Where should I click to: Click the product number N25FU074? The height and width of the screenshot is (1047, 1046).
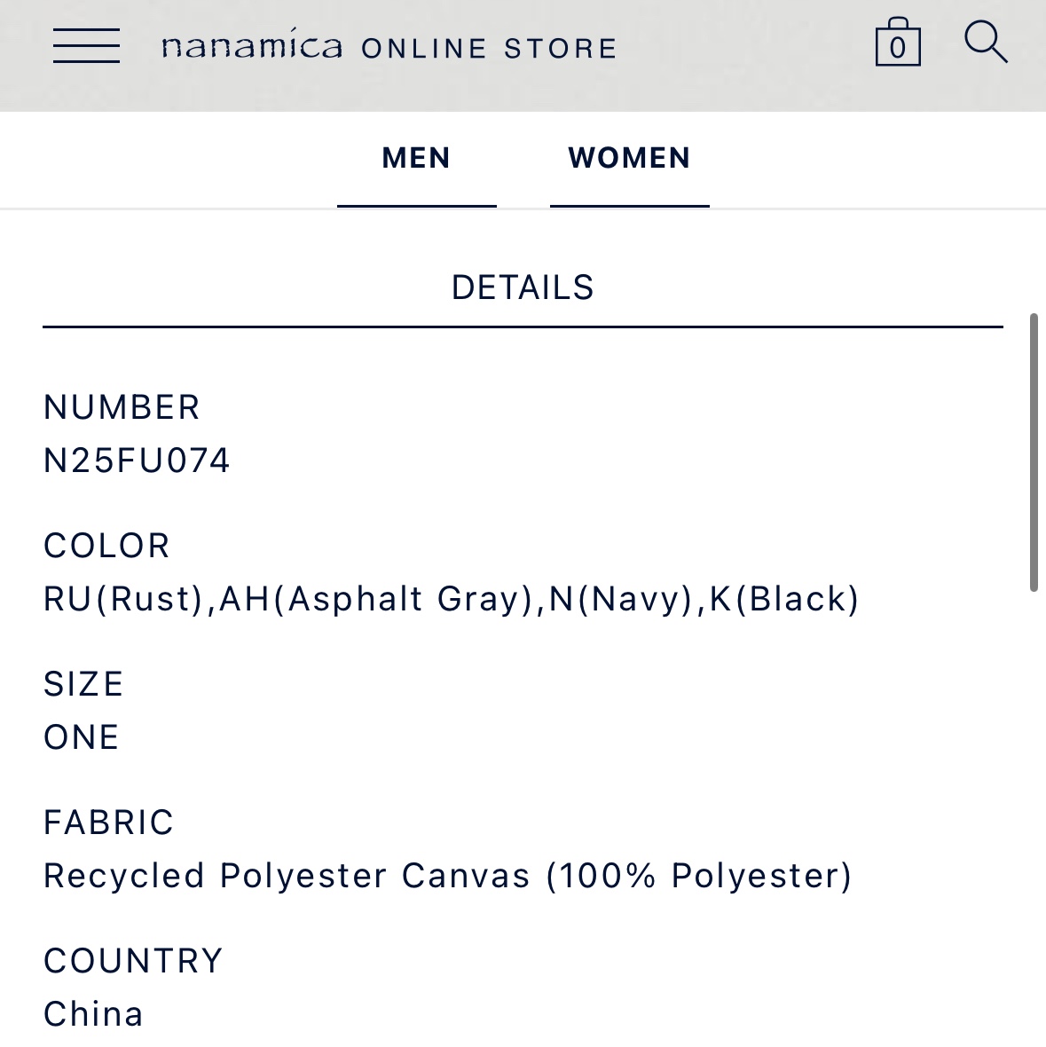coord(137,461)
